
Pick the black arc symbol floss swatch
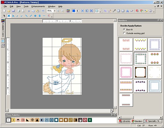click(x=80, y=120)
